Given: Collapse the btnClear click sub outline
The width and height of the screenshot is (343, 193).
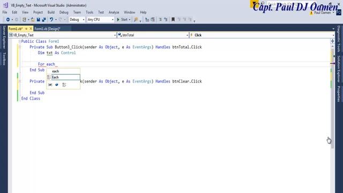Looking at the screenshot, I should [20, 81].
